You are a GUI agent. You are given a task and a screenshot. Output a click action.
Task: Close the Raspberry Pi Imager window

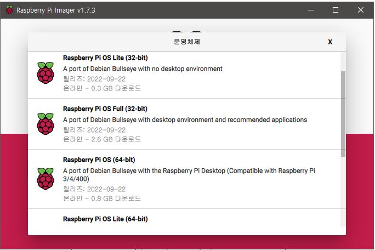(361, 10)
